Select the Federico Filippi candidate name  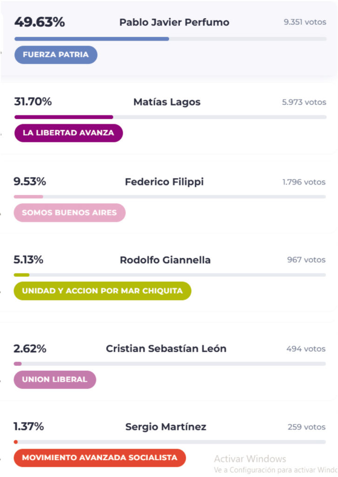tap(164, 182)
